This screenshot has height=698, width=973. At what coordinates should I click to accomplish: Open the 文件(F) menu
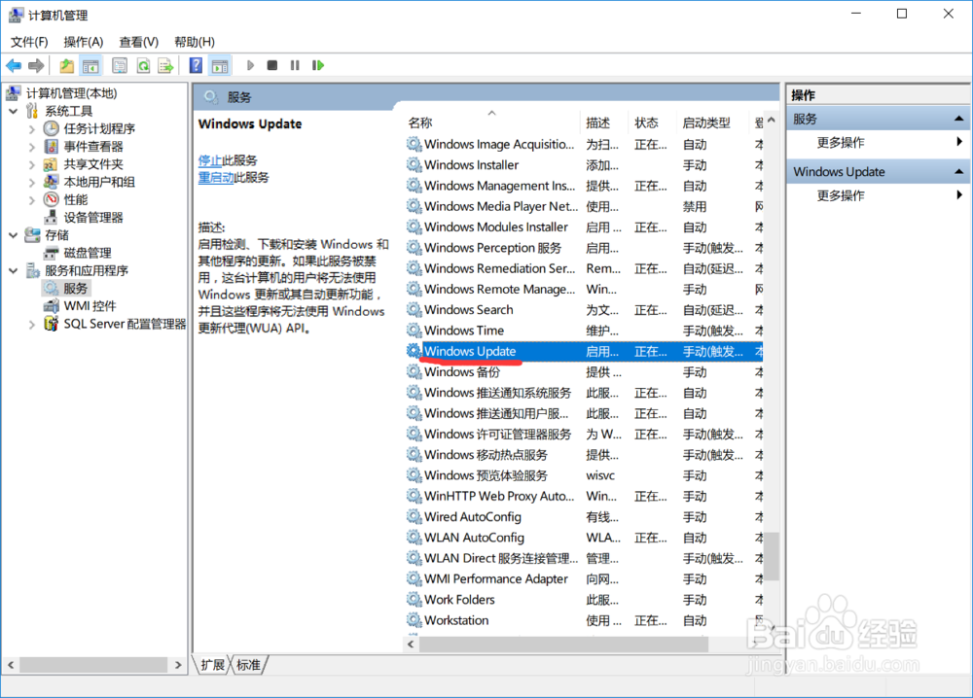click(29, 42)
